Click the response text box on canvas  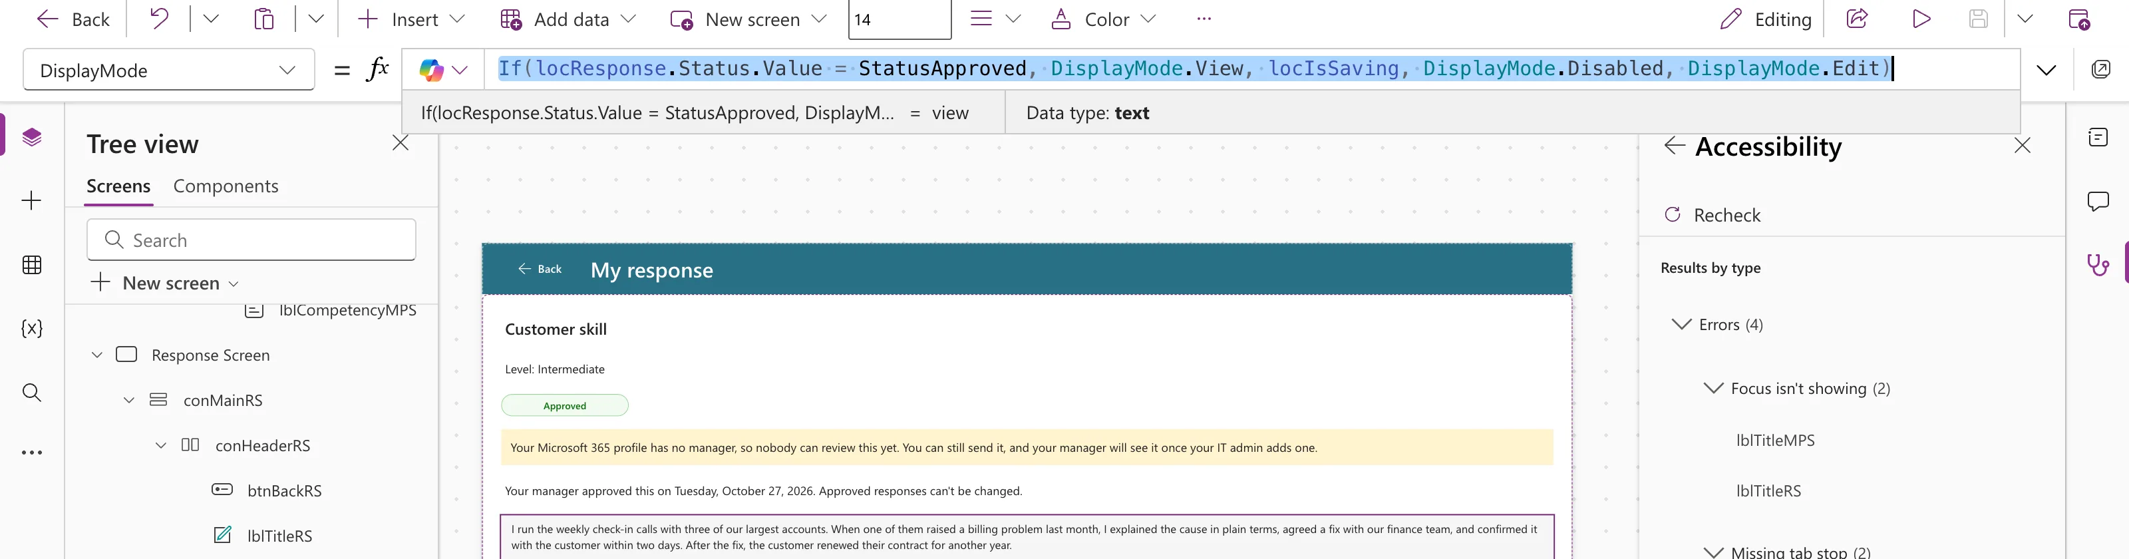(1027, 536)
